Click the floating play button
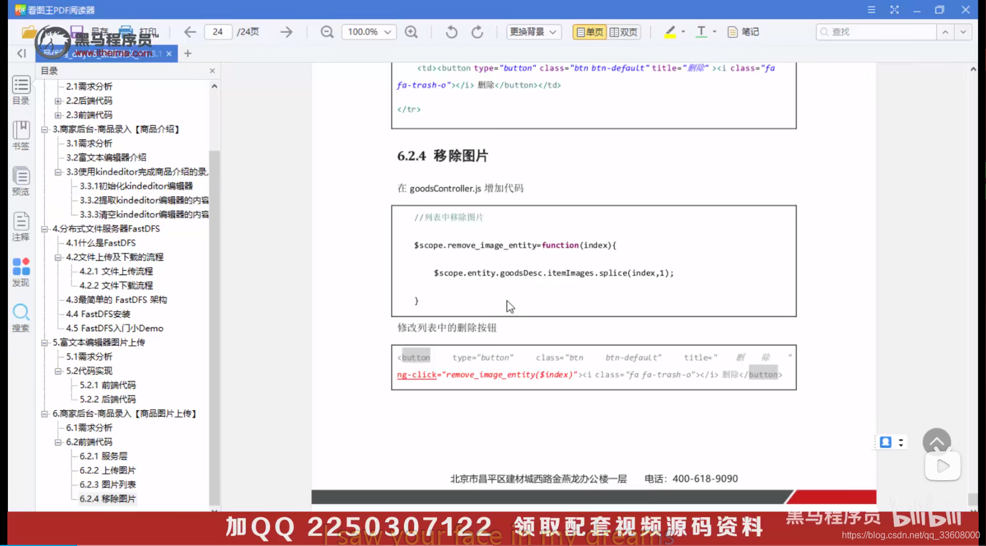 coord(942,466)
